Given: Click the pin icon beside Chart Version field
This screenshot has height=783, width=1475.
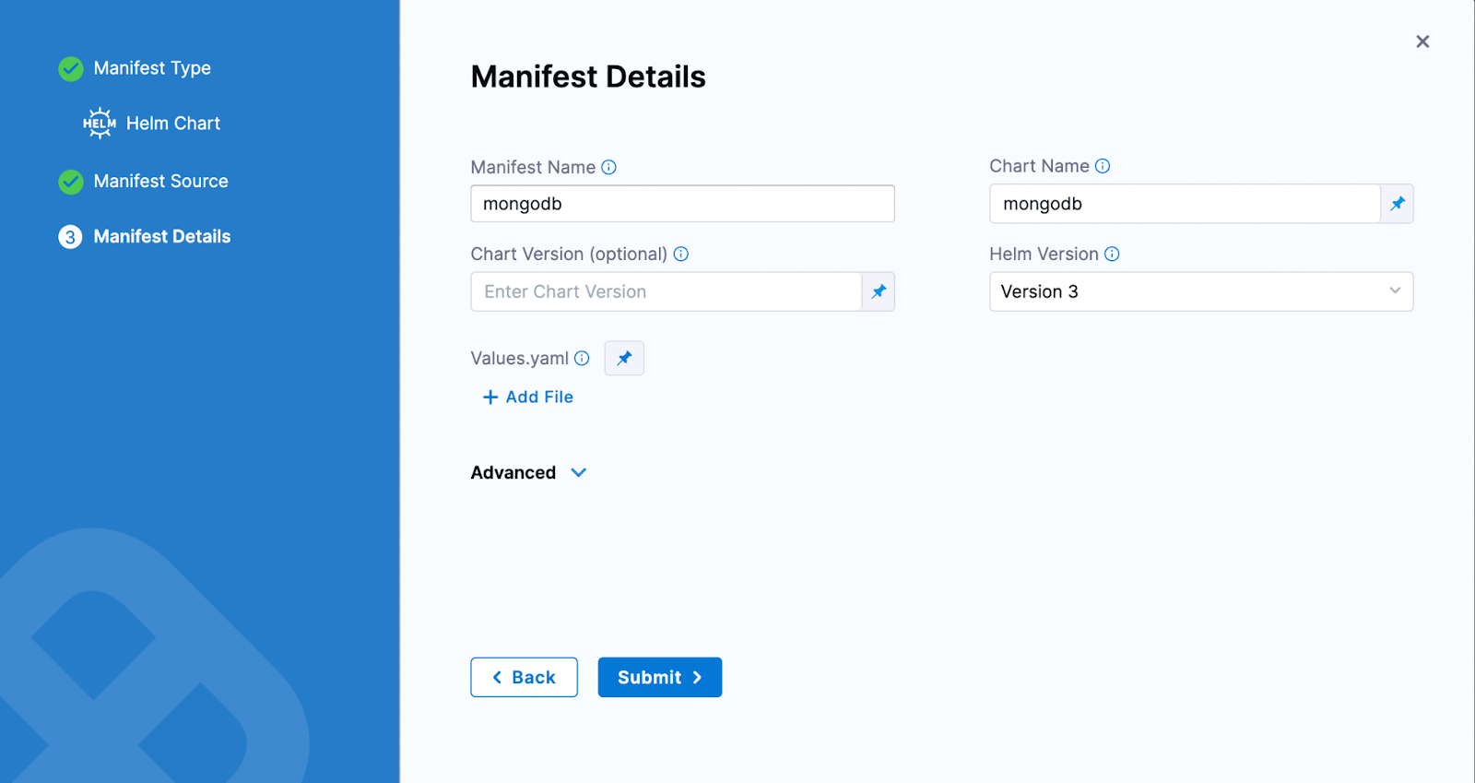Looking at the screenshot, I should pos(878,291).
